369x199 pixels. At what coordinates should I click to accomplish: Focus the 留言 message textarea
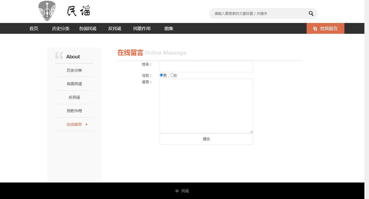[x=206, y=106]
